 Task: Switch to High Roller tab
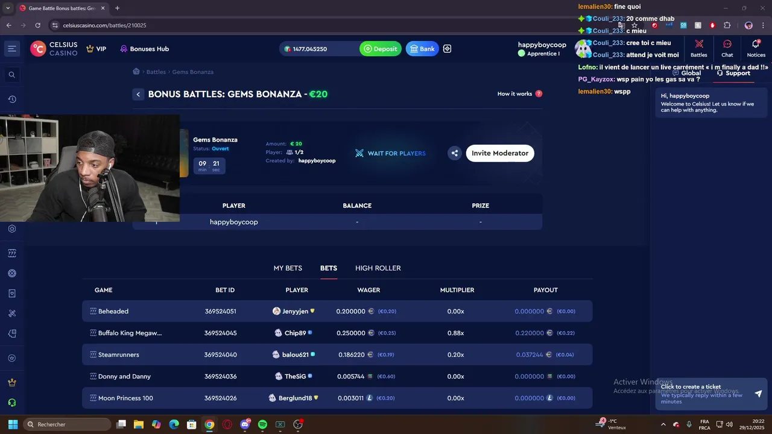click(378, 268)
